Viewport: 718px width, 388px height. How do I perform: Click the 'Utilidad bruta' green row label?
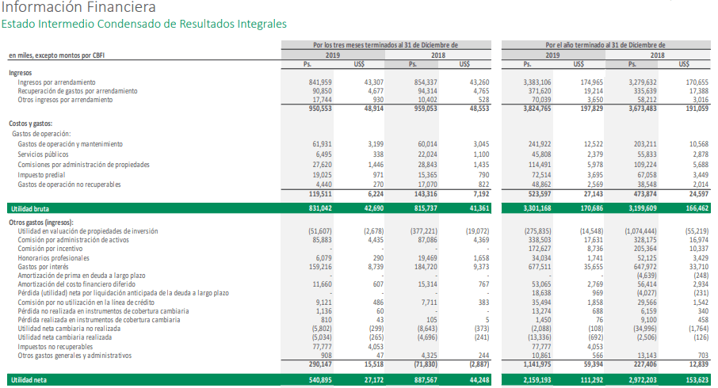click(30, 208)
